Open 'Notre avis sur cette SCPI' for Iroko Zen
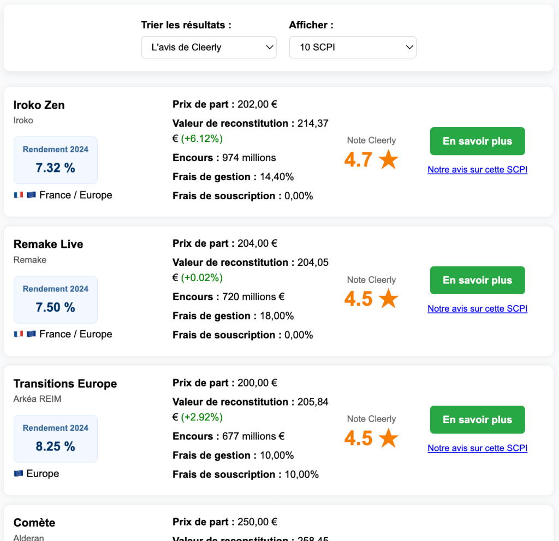559x541 pixels. [x=477, y=169]
